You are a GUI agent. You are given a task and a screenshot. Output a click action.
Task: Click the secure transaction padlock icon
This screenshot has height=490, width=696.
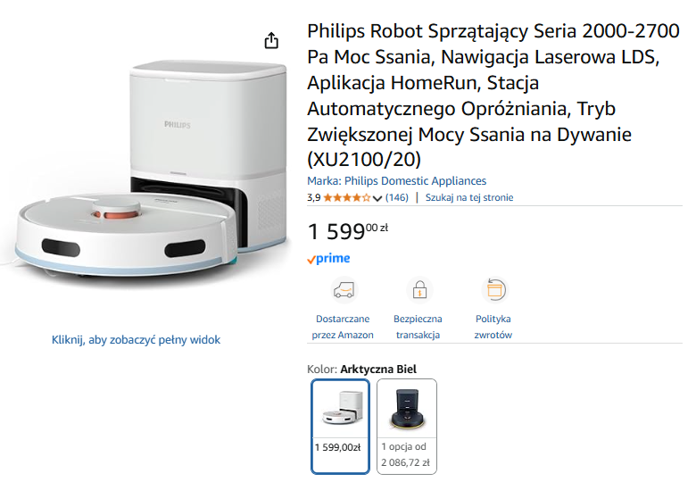pyautogui.click(x=418, y=290)
